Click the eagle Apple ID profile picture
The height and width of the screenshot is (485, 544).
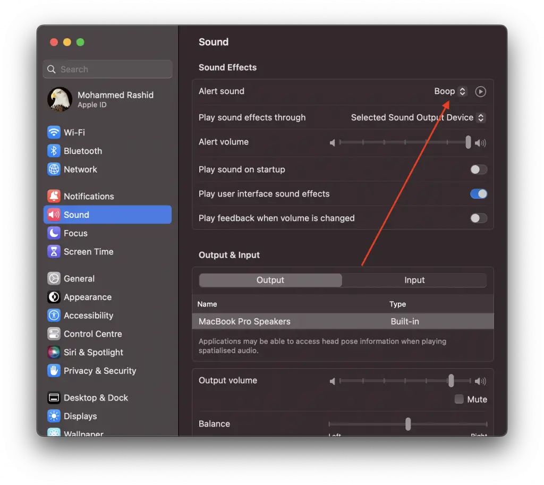[x=59, y=99]
